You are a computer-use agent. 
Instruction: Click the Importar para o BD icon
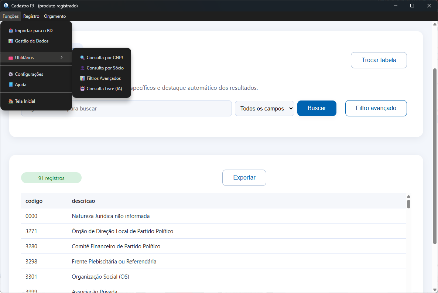click(x=11, y=31)
